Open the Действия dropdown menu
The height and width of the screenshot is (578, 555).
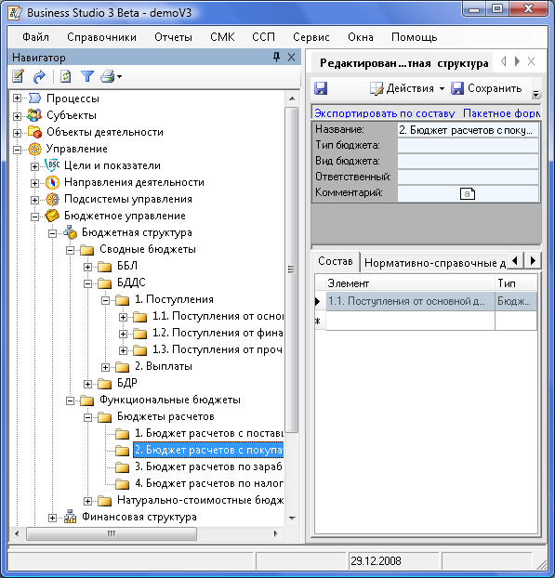click(407, 88)
